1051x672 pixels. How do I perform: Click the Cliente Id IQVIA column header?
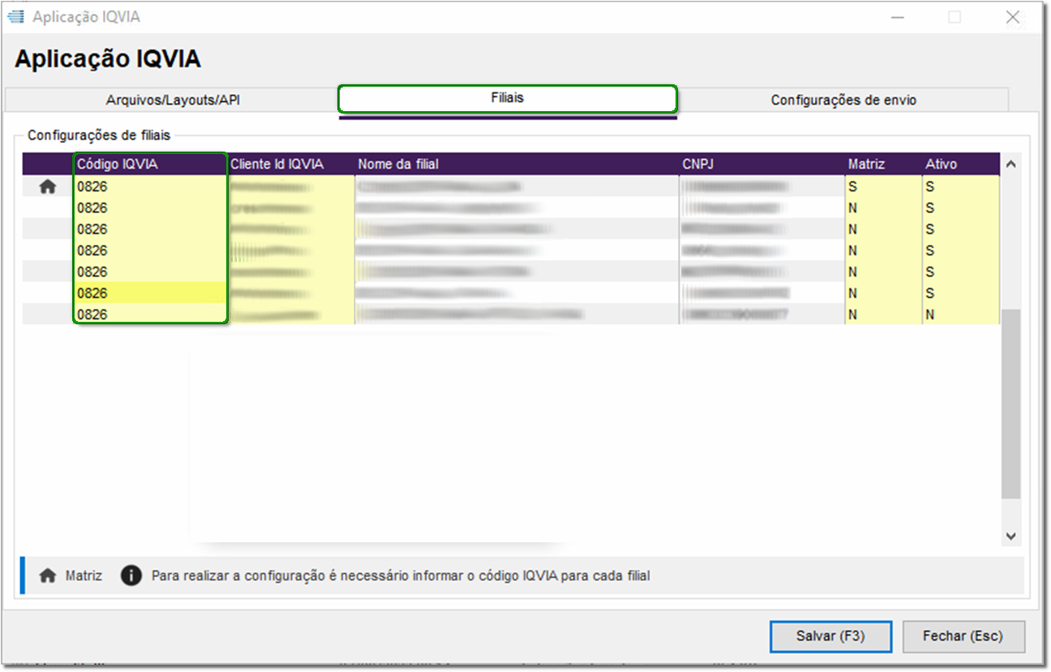point(290,164)
